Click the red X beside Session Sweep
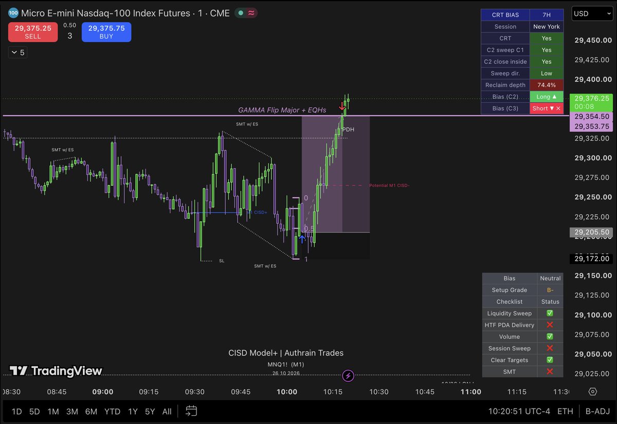Screen dimensions: 617x424 pyautogui.click(x=550, y=348)
